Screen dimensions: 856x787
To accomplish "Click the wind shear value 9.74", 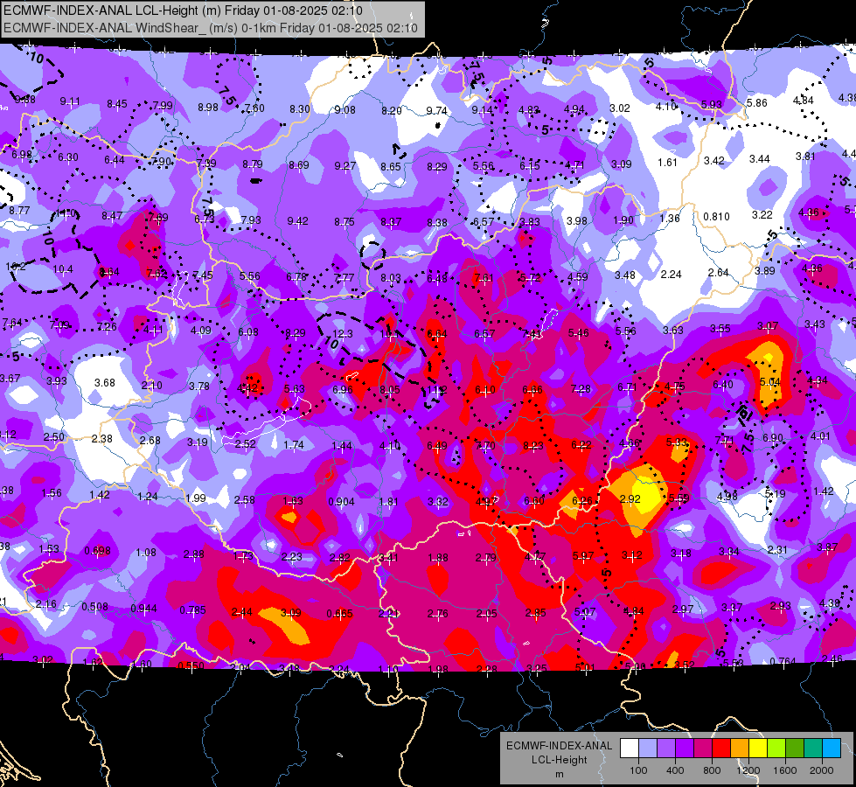I will tap(436, 111).
